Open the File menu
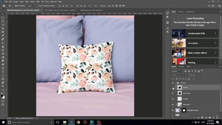 (6, 1)
